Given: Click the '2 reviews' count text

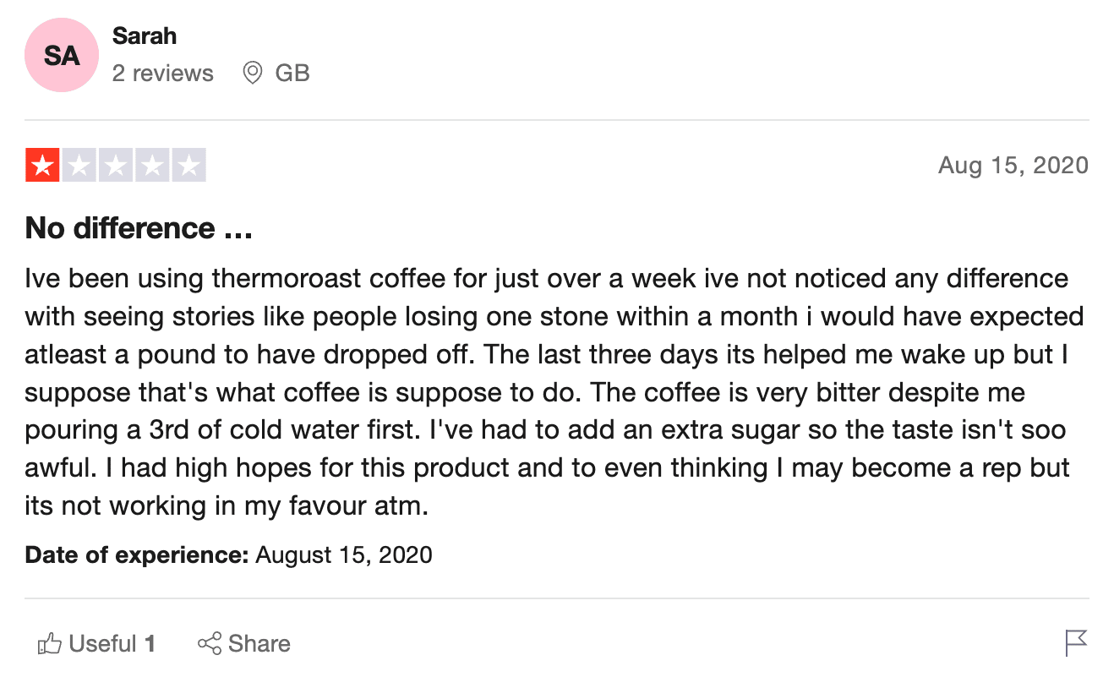Looking at the screenshot, I should point(163,74).
